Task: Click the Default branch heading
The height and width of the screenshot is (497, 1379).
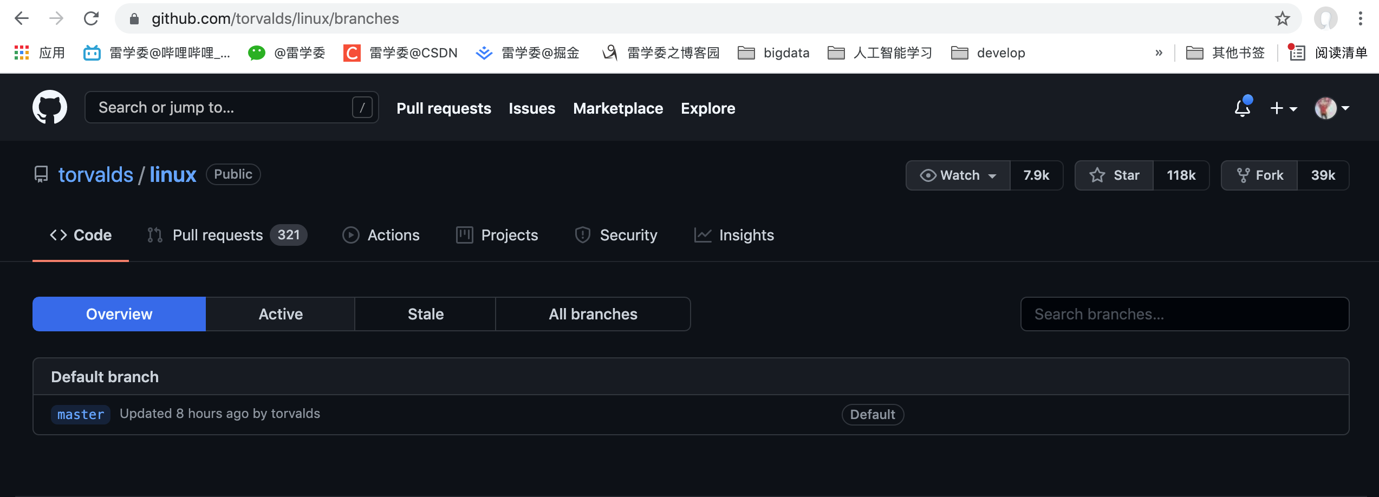Action: [x=105, y=377]
